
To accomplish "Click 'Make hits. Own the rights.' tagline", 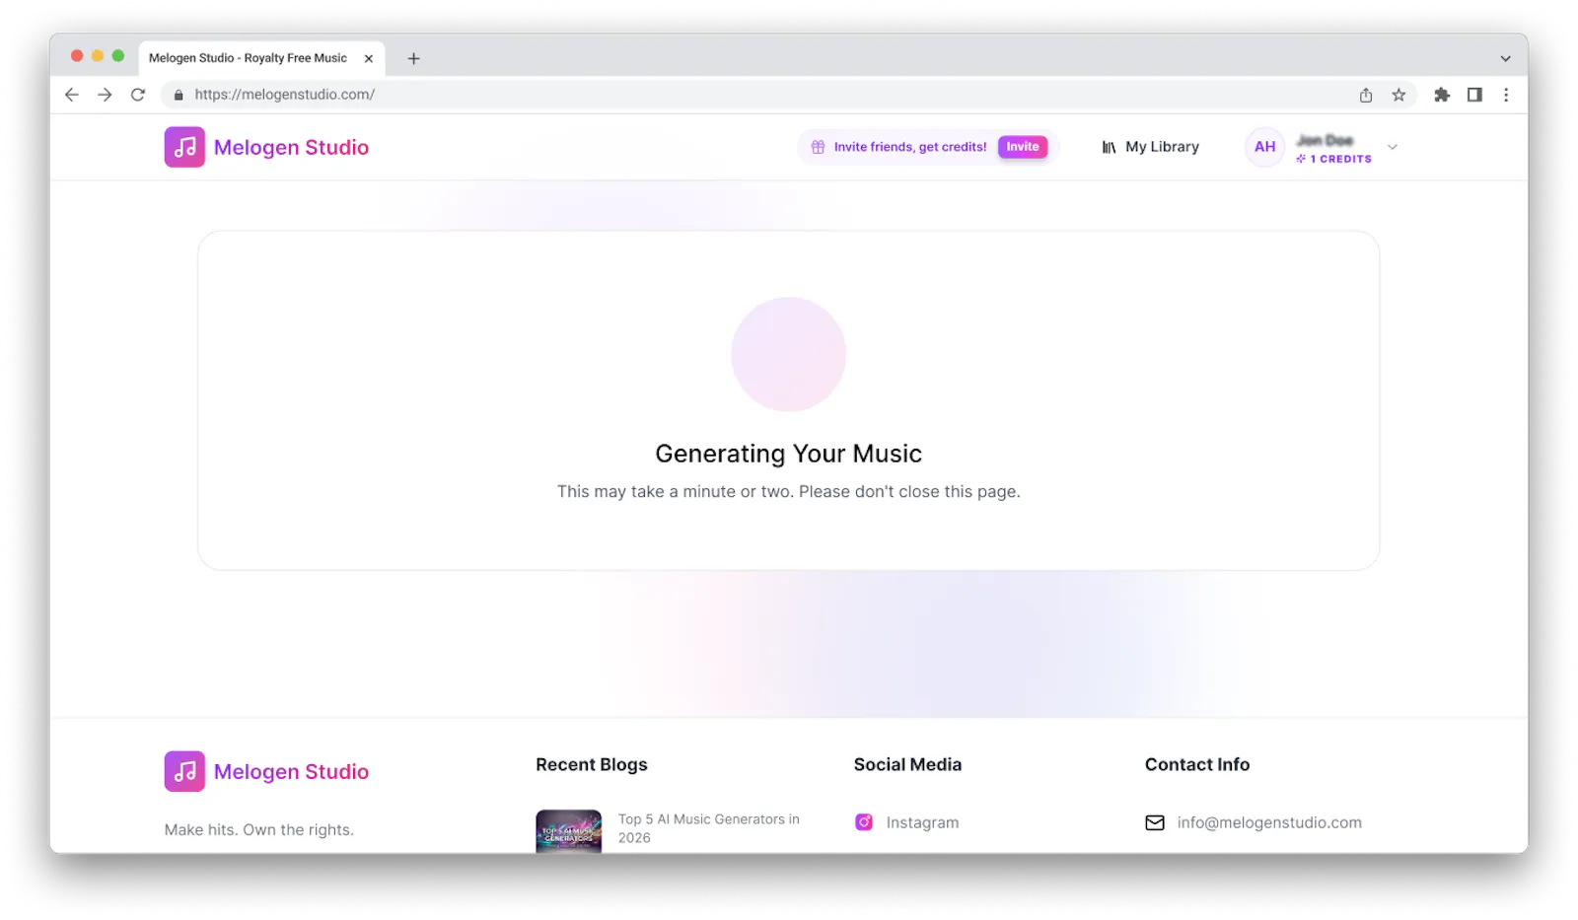I will click(259, 830).
